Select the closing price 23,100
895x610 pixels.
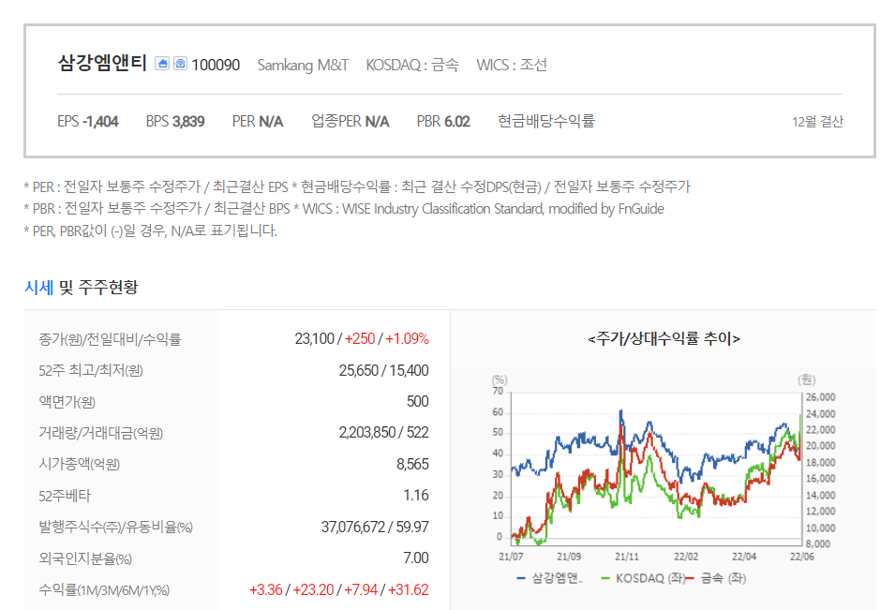pyautogui.click(x=314, y=339)
